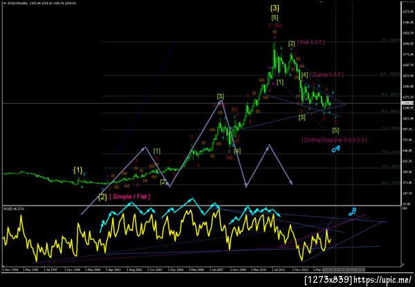Click the RSI(5) 45.3731 indicator label
Image resolution: width=415 pixels, height=287 pixels.
click(15, 209)
